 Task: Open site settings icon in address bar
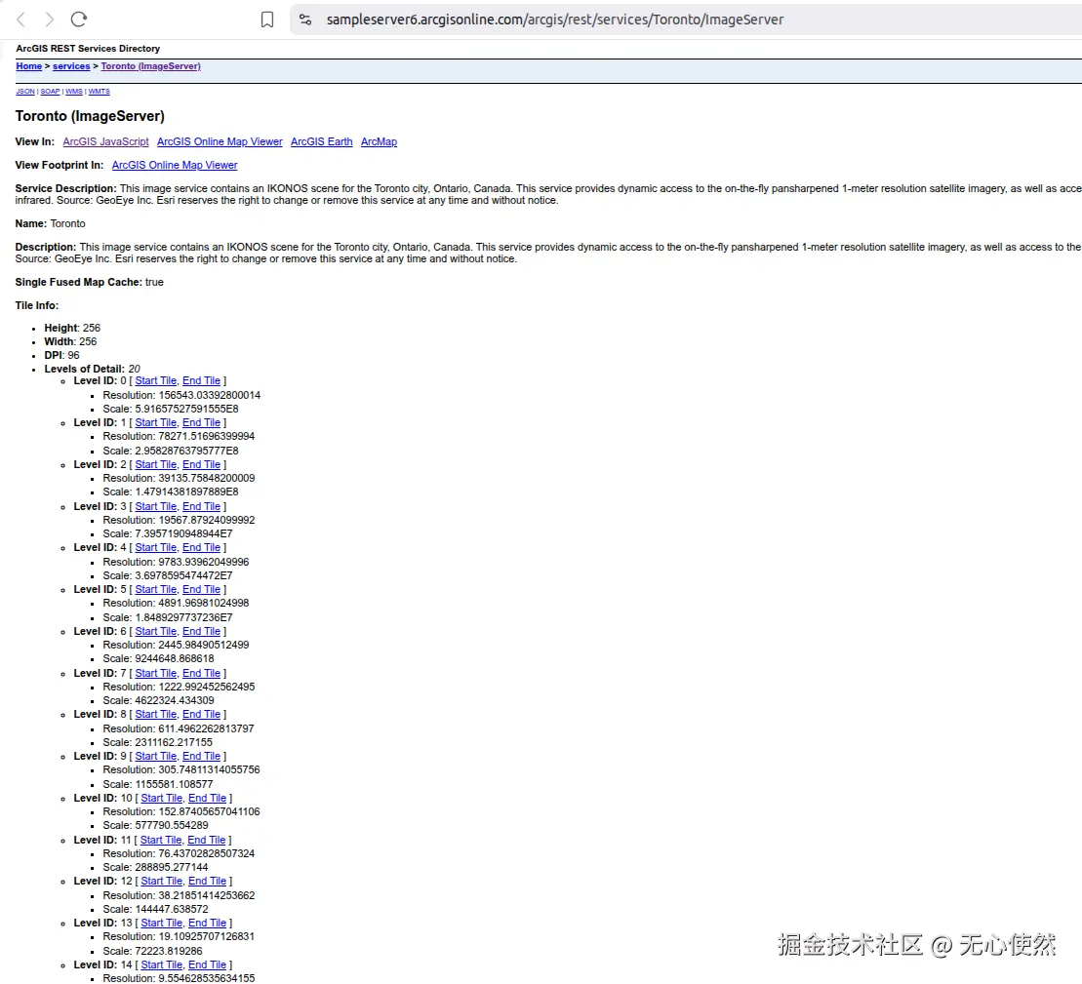(x=305, y=20)
